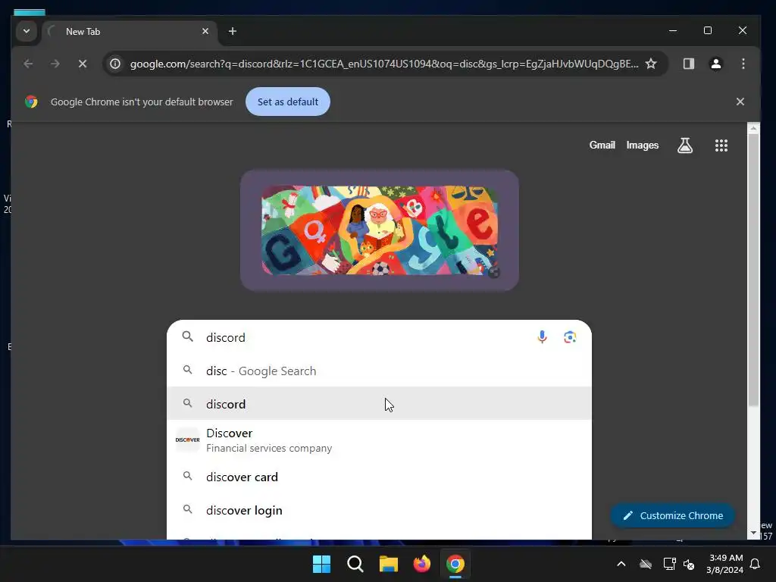View site information icon in address bar
Viewport: 776px width, 582px height.
(115, 64)
